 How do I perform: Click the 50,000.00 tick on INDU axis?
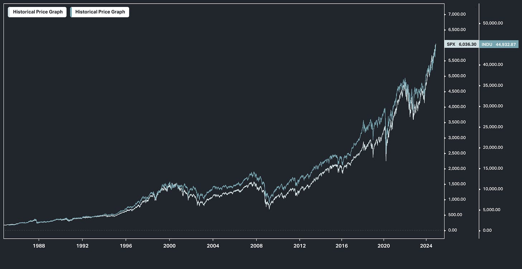(x=493, y=23)
